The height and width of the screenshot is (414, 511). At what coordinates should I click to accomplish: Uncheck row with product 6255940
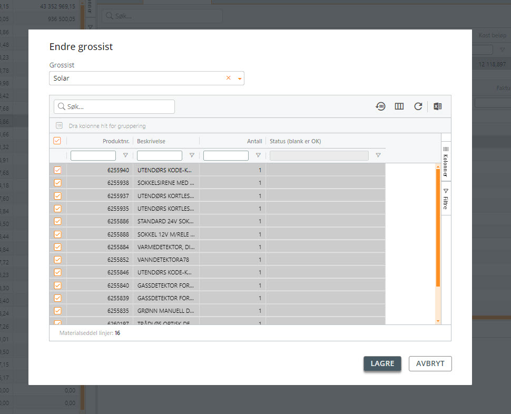click(57, 170)
